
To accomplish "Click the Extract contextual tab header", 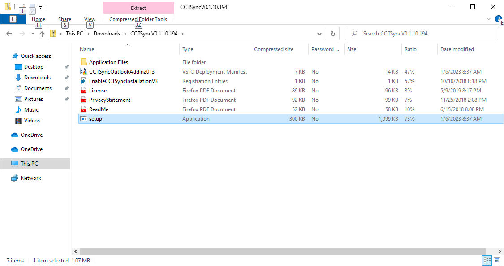I will click(x=138, y=8).
